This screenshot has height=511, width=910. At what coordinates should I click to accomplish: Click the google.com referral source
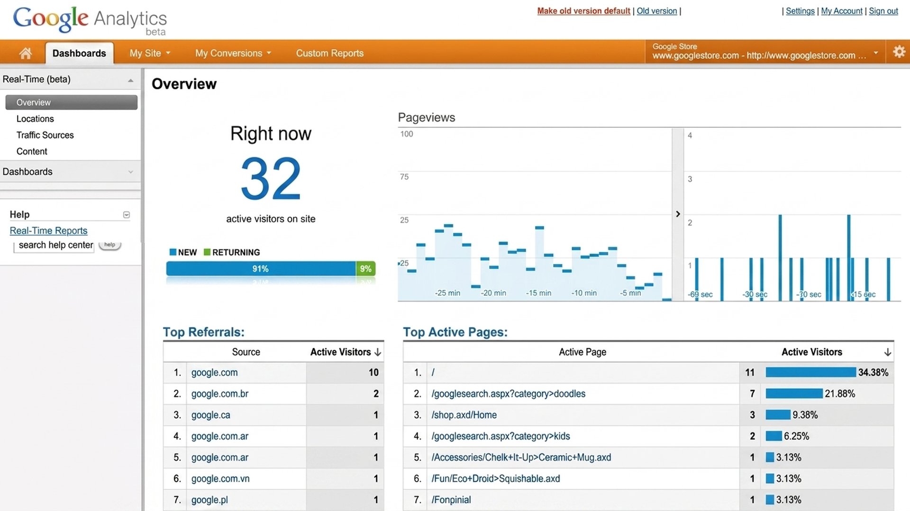pyautogui.click(x=214, y=373)
